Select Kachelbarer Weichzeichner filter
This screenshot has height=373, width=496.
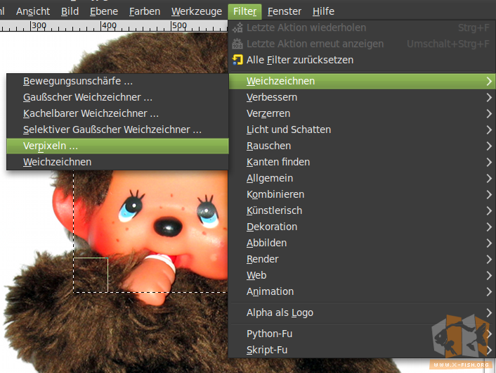click(117, 113)
